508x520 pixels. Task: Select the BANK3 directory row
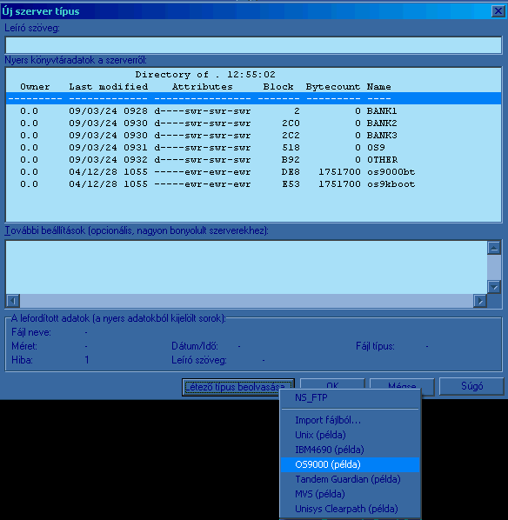pos(253,136)
